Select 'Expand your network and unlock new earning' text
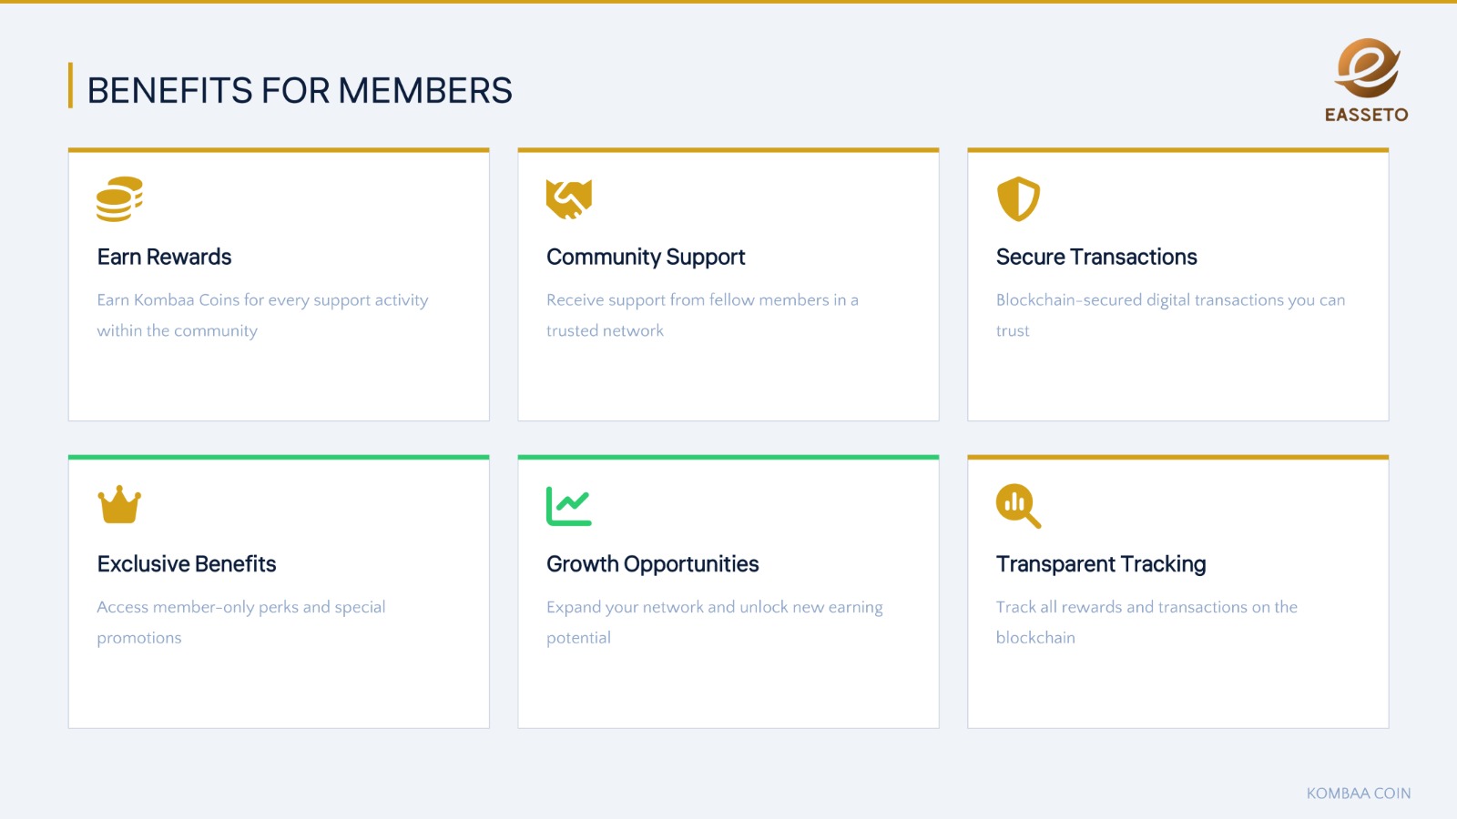The height and width of the screenshot is (819, 1457). [715, 607]
